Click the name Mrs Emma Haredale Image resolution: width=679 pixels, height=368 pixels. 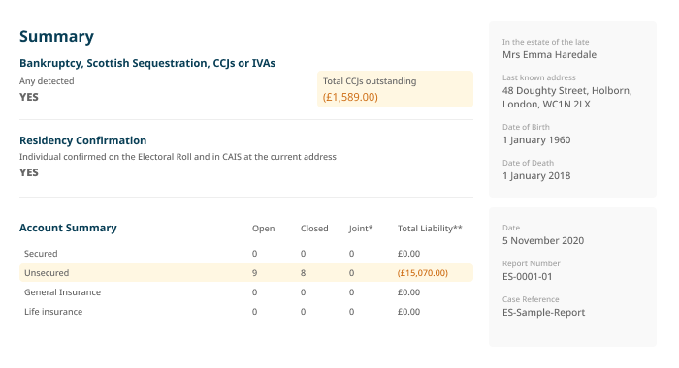tap(549, 55)
